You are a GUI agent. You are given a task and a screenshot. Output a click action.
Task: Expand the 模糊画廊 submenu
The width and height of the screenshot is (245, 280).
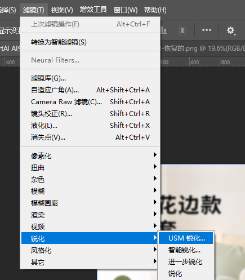point(90,203)
